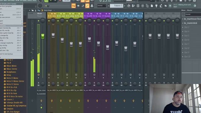Click the arrow left of Pattern 1
Viewport: 201px width, 113px height.
109,6
